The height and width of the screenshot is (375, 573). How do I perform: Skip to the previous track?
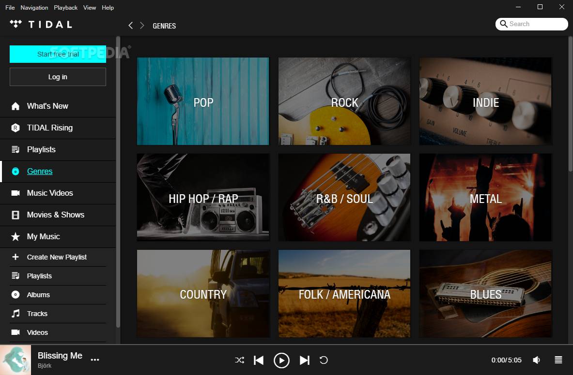[x=259, y=360]
